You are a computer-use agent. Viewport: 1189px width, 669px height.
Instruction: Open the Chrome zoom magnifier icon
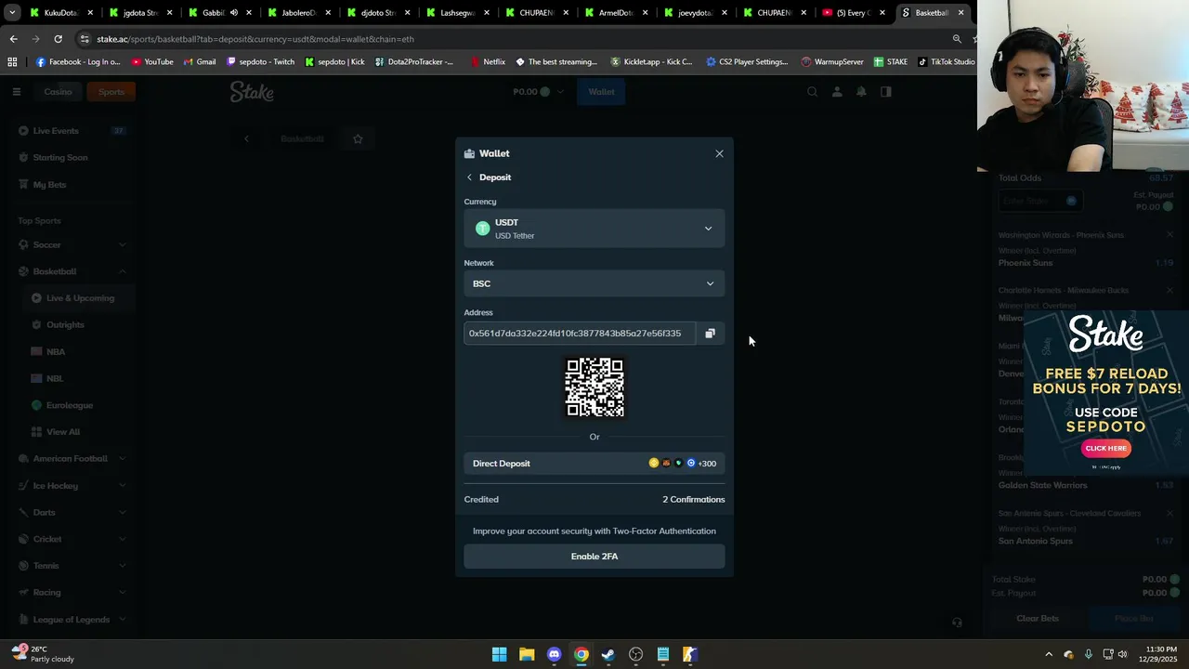[x=957, y=39]
